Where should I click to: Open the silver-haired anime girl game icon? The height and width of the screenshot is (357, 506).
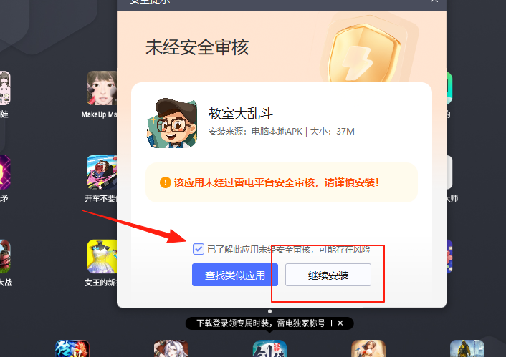pyautogui.click(x=171, y=348)
